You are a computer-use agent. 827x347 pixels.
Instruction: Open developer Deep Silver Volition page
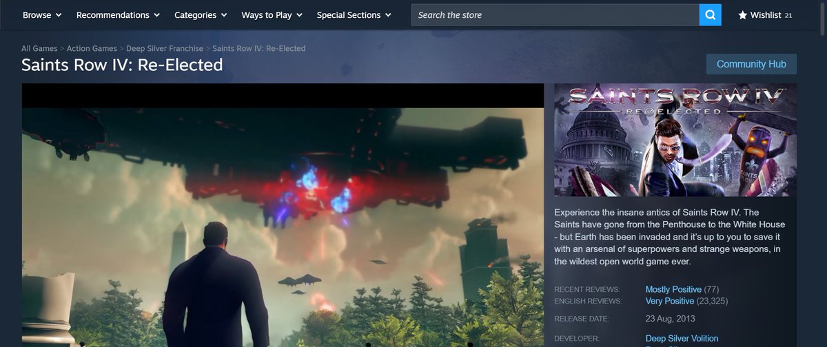coord(682,338)
